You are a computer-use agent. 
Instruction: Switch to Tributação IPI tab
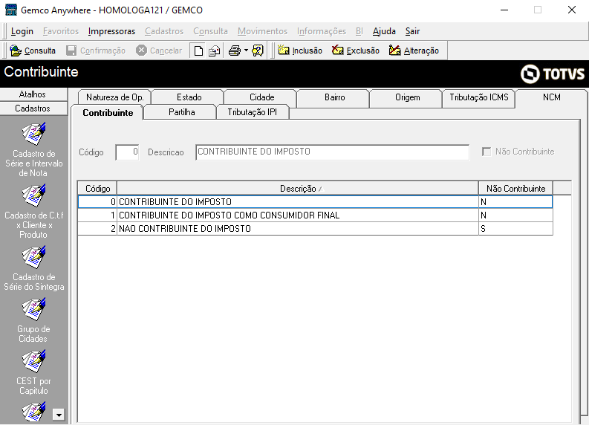point(252,112)
